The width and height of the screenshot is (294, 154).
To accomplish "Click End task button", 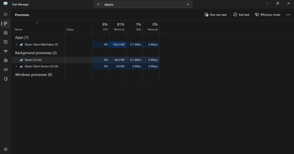I will point(241,15).
